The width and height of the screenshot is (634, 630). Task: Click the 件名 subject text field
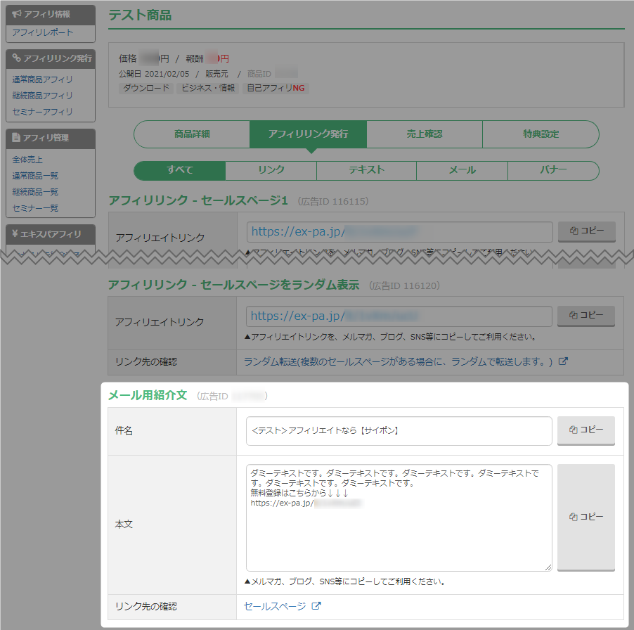tap(399, 431)
